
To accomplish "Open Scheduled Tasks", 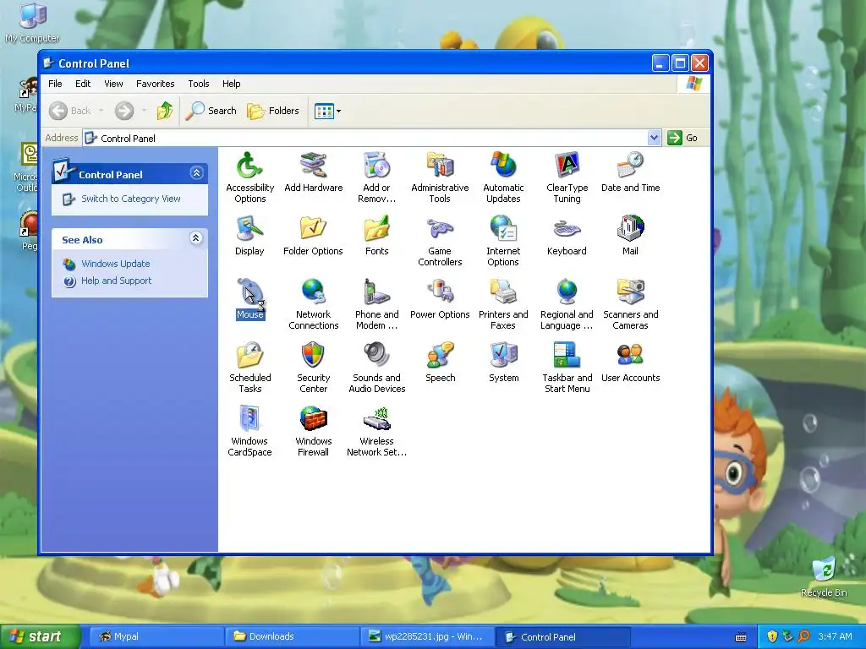I will pos(249,368).
